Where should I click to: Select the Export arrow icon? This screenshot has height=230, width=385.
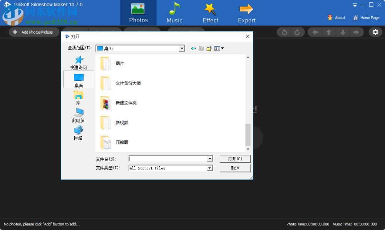click(246, 8)
